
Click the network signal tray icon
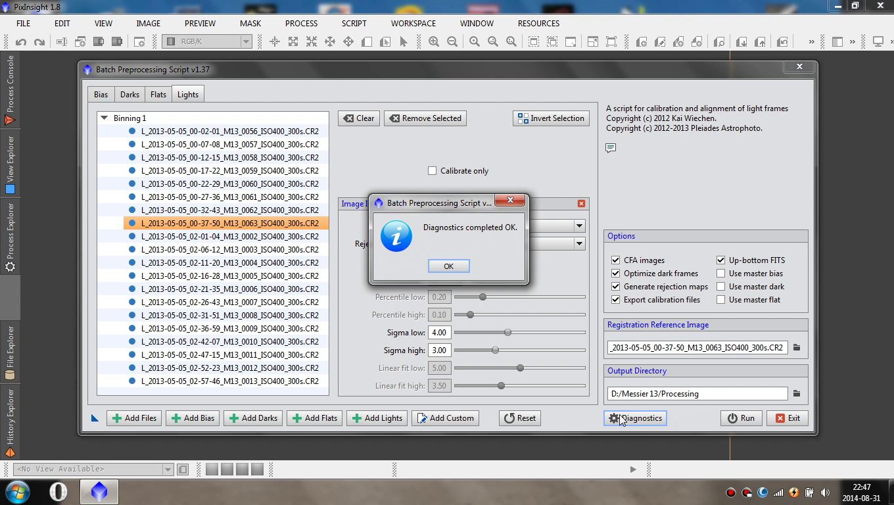point(778,493)
